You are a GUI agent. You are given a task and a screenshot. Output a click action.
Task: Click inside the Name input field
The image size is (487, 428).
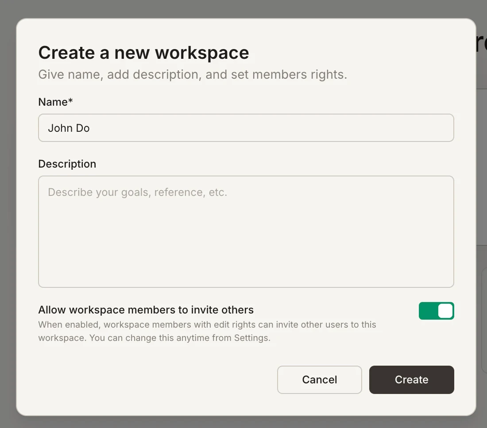[246, 128]
